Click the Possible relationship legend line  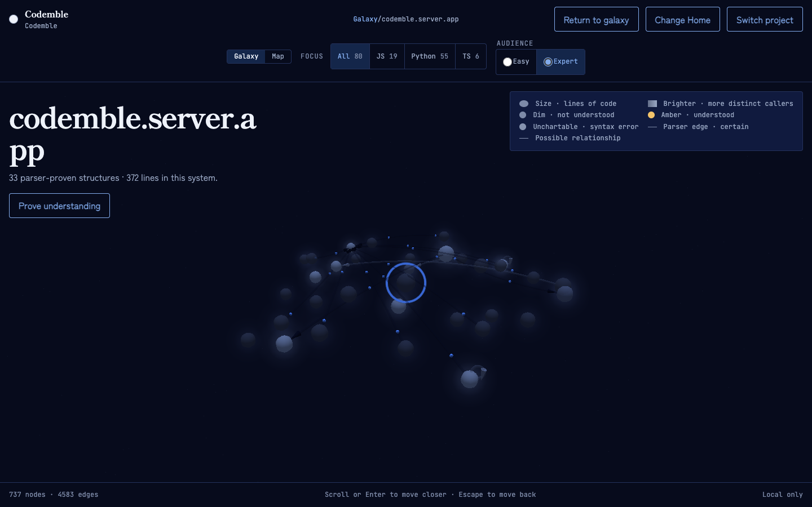[x=524, y=138]
